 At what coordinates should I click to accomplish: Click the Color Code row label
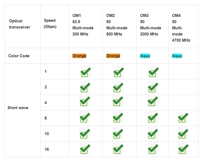click(19, 56)
